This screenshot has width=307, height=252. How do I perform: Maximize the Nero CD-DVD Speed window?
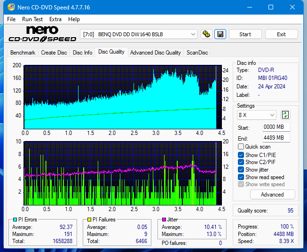point(271,7)
